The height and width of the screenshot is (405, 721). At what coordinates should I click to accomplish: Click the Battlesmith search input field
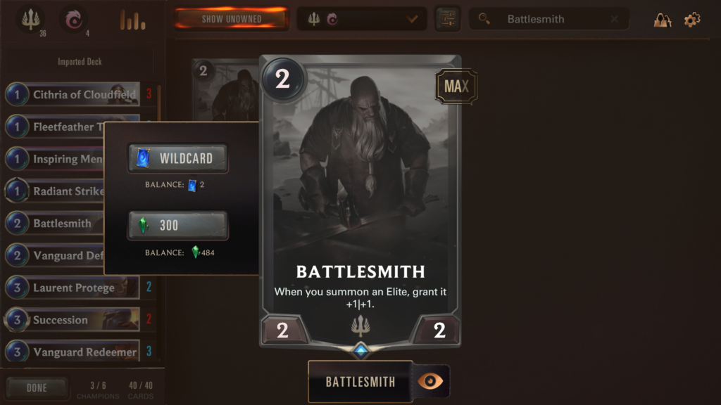click(x=549, y=19)
